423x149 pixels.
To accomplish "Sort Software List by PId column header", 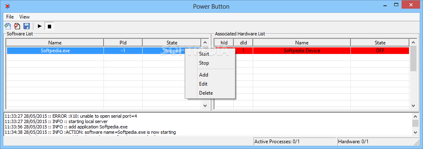I will [123, 42].
